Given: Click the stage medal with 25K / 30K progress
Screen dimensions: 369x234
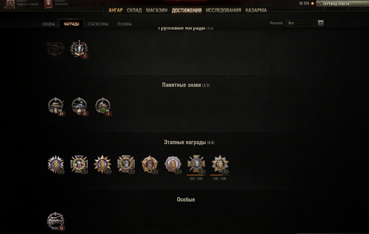Looking at the screenshot, I should [x=196, y=164].
